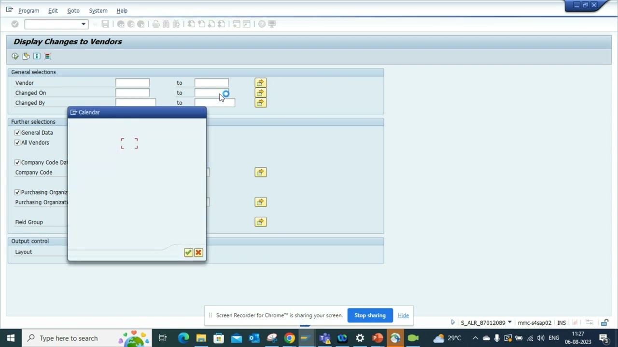Click the lock icon in the status bar

pyautogui.click(x=604, y=323)
